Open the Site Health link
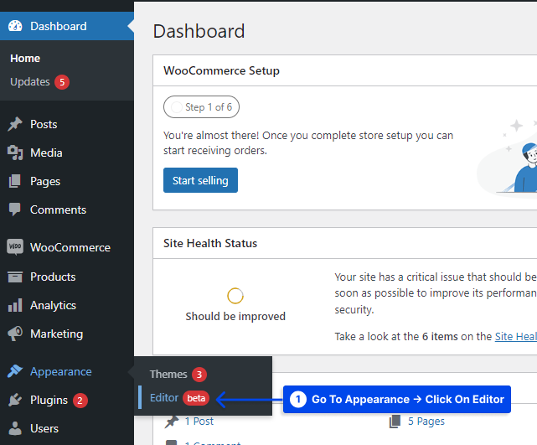Screen dimensions: 537x445 point(515,336)
